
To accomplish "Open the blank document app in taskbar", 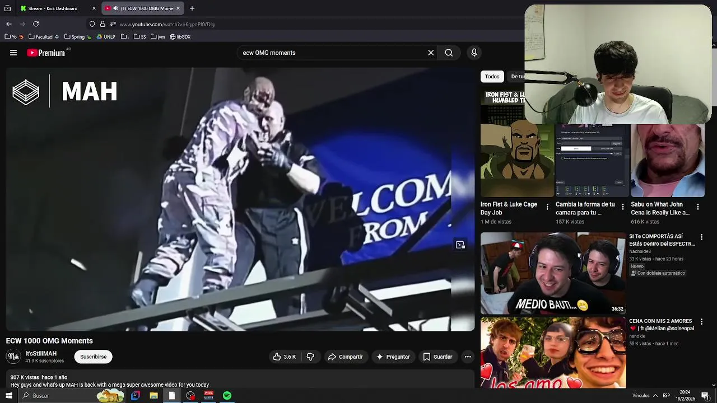I will pyautogui.click(x=172, y=396).
